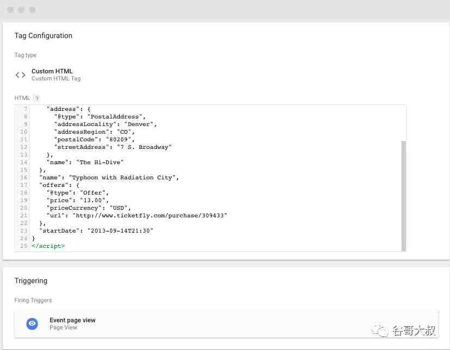Click the Custom HTML angle-brackets icon
The width and height of the screenshot is (450, 350).
click(x=20, y=75)
